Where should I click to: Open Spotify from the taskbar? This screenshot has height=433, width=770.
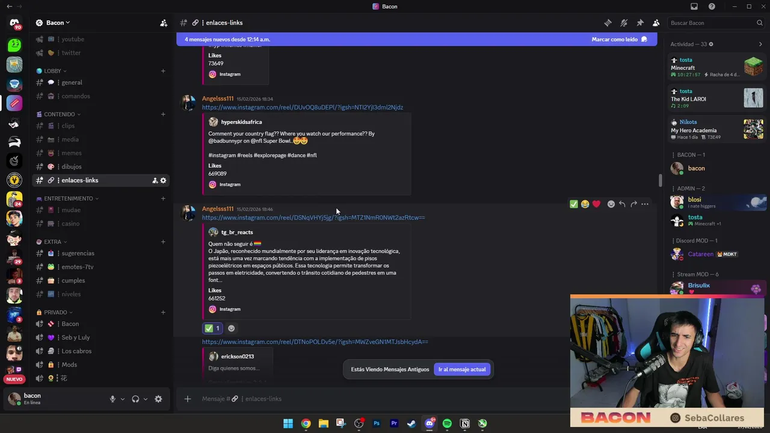pyautogui.click(x=447, y=423)
